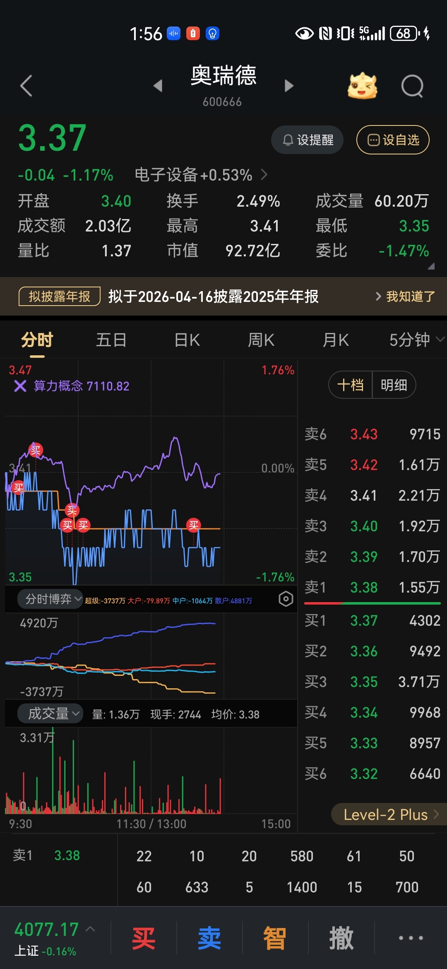This screenshot has width=447, height=969.
Task: Select the 分时 tab
Action: coord(37,340)
